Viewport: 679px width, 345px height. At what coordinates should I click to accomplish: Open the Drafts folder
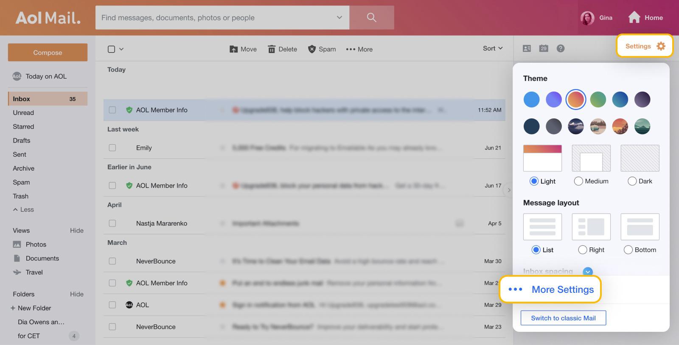click(22, 140)
